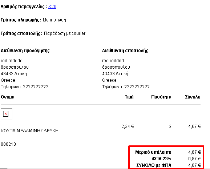Select the 'Τρόπος πληρωμής :' label

click(21, 20)
